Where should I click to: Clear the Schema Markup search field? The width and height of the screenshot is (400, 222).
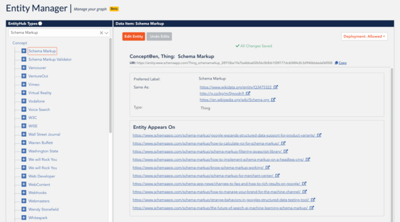click(101, 33)
